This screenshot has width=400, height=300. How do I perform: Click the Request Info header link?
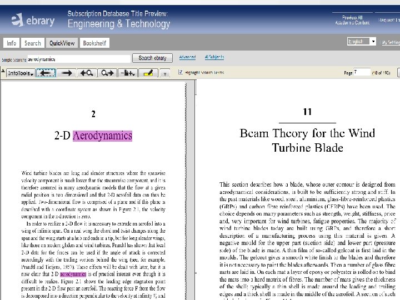click(389, 20)
